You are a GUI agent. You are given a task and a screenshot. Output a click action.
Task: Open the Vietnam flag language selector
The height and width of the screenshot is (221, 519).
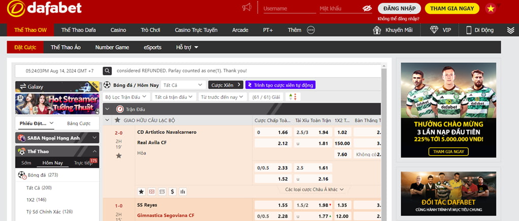pos(491,8)
